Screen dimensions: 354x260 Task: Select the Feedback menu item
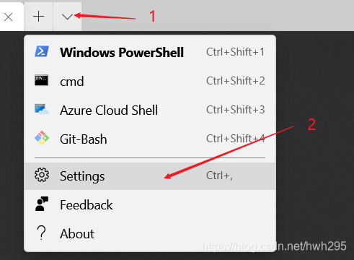coord(150,204)
